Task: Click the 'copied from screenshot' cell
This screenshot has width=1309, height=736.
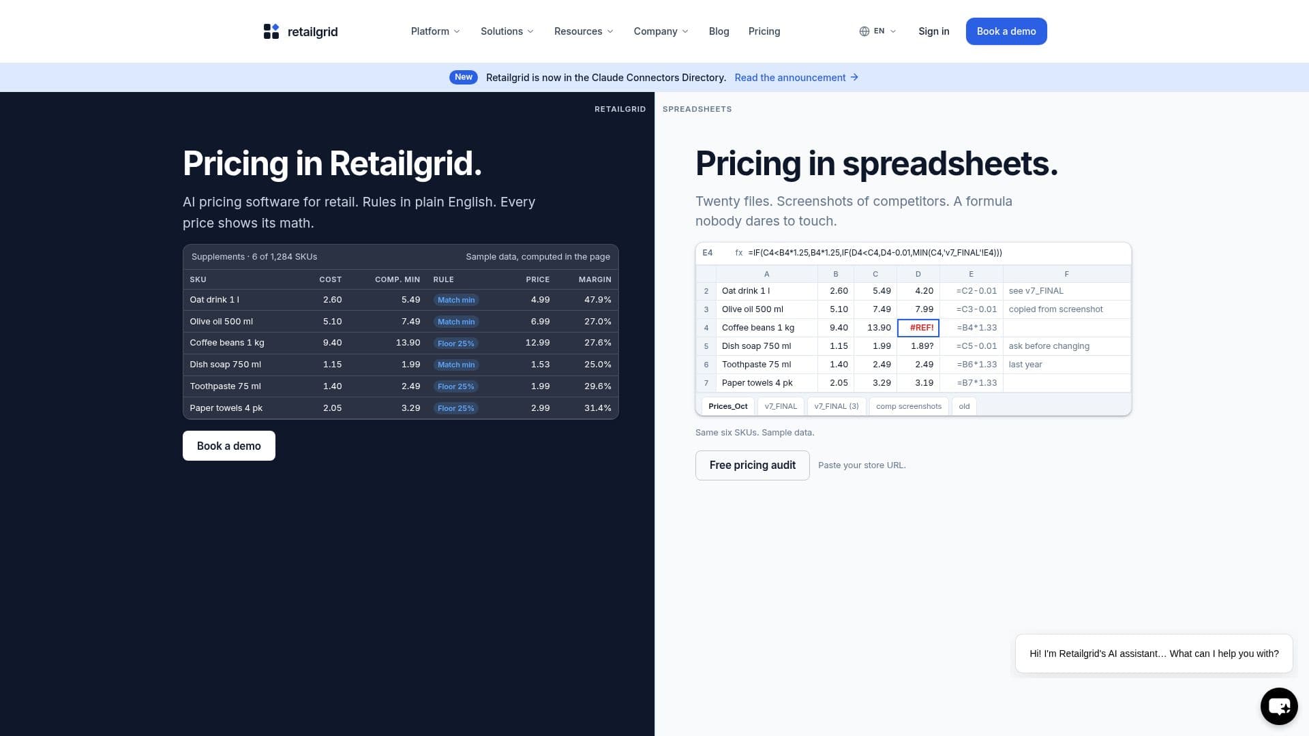Action: (1066, 309)
